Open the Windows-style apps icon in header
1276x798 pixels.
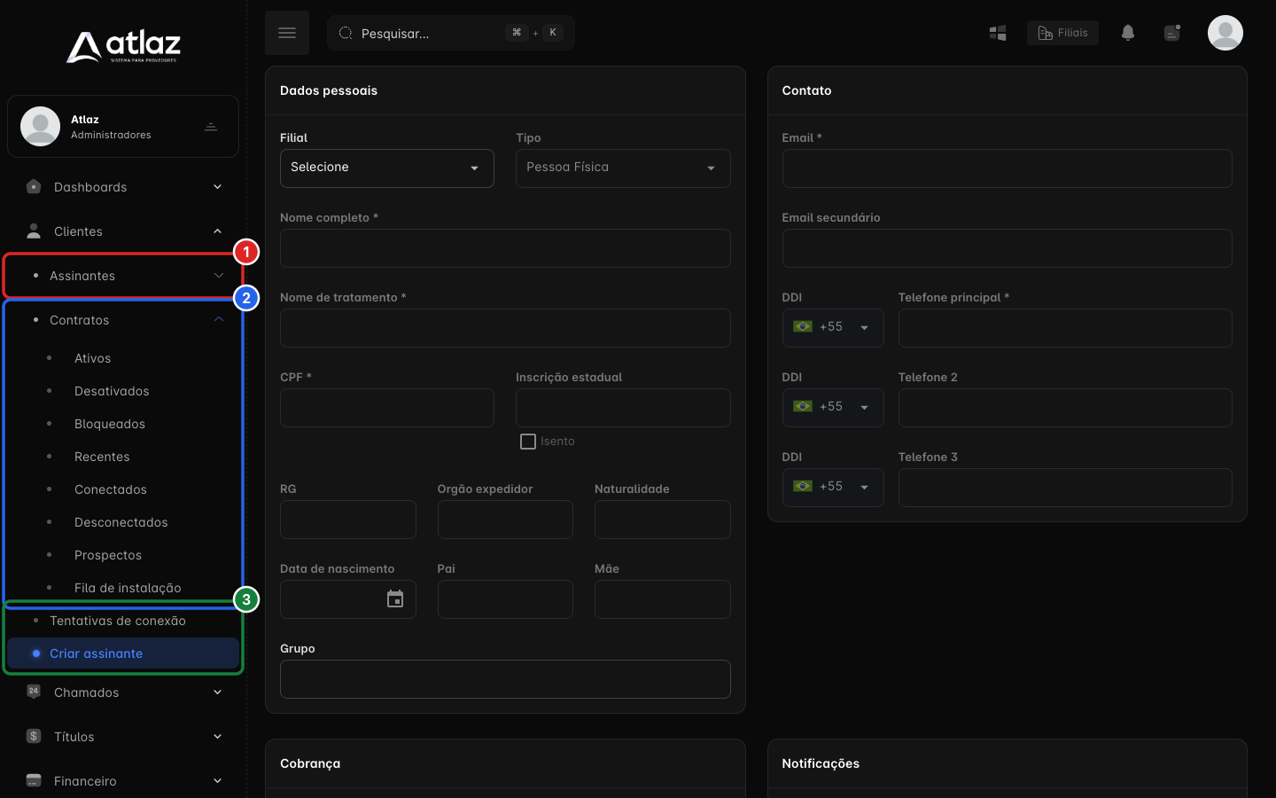[x=998, y=33]
